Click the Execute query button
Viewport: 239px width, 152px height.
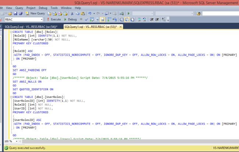54,19
